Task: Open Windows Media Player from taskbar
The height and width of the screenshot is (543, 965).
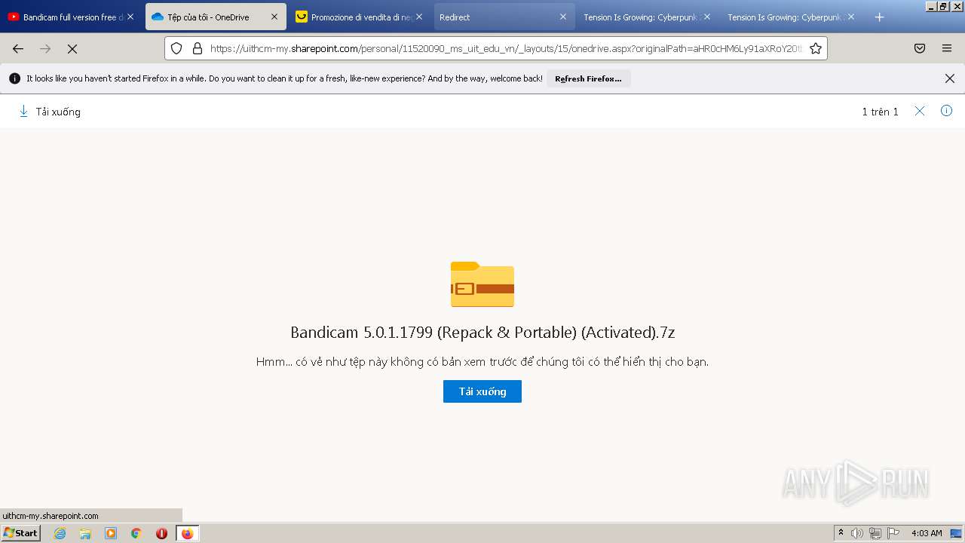Action: tap(111, 533)
